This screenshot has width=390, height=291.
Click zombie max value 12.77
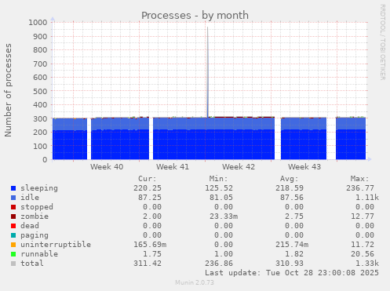coord(363,216)
